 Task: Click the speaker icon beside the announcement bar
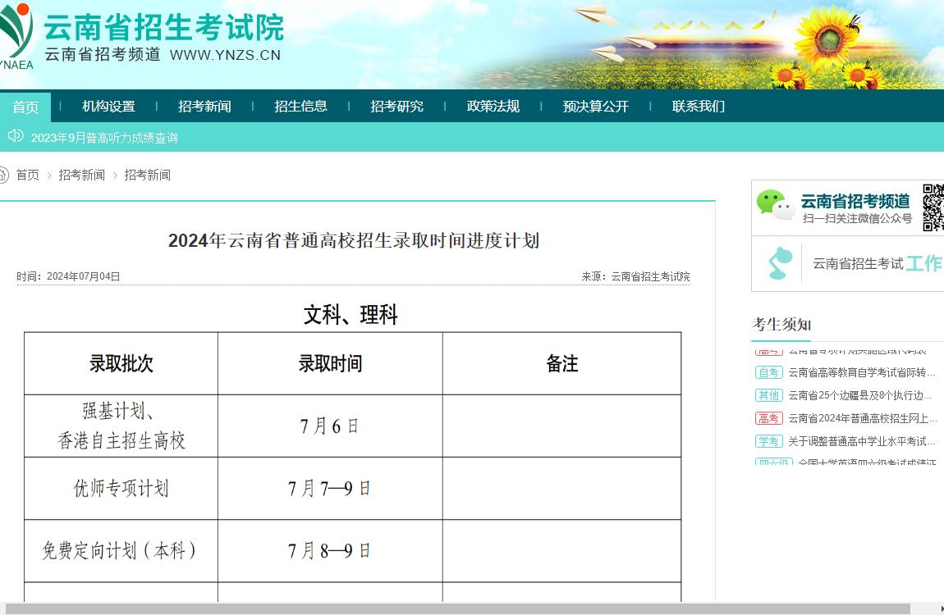pyautogui.click(x=15, y=137)
